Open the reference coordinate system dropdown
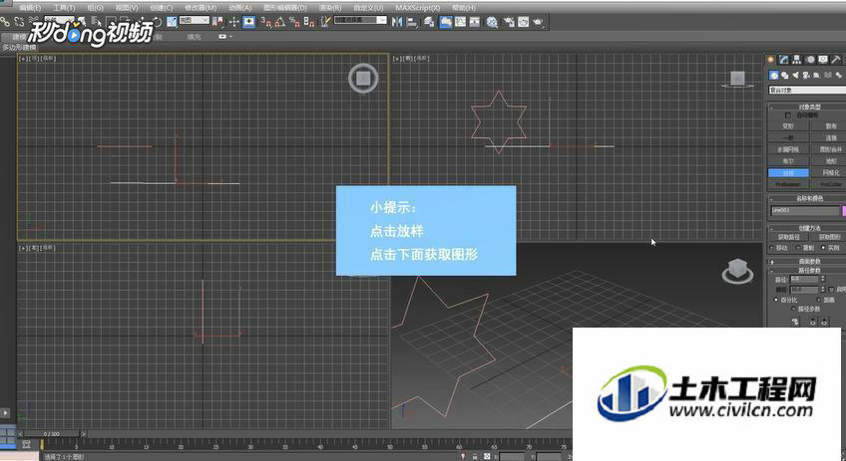 [x=195, y=20]
